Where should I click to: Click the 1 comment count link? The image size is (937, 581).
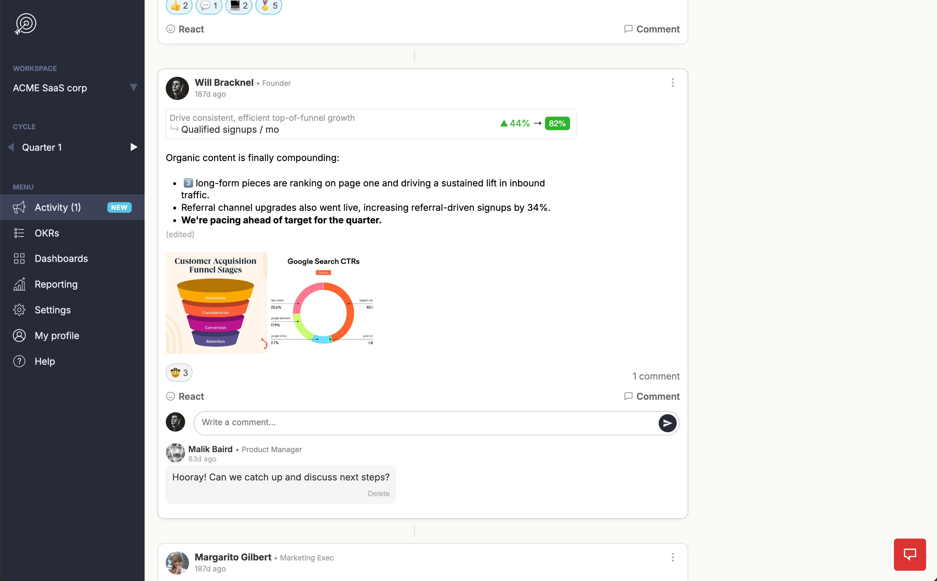pos(656,377)
